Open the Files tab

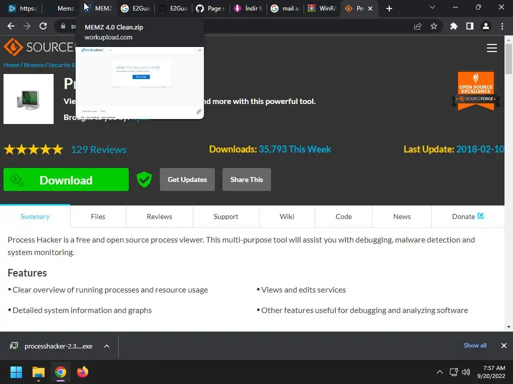tap(98, 216)
